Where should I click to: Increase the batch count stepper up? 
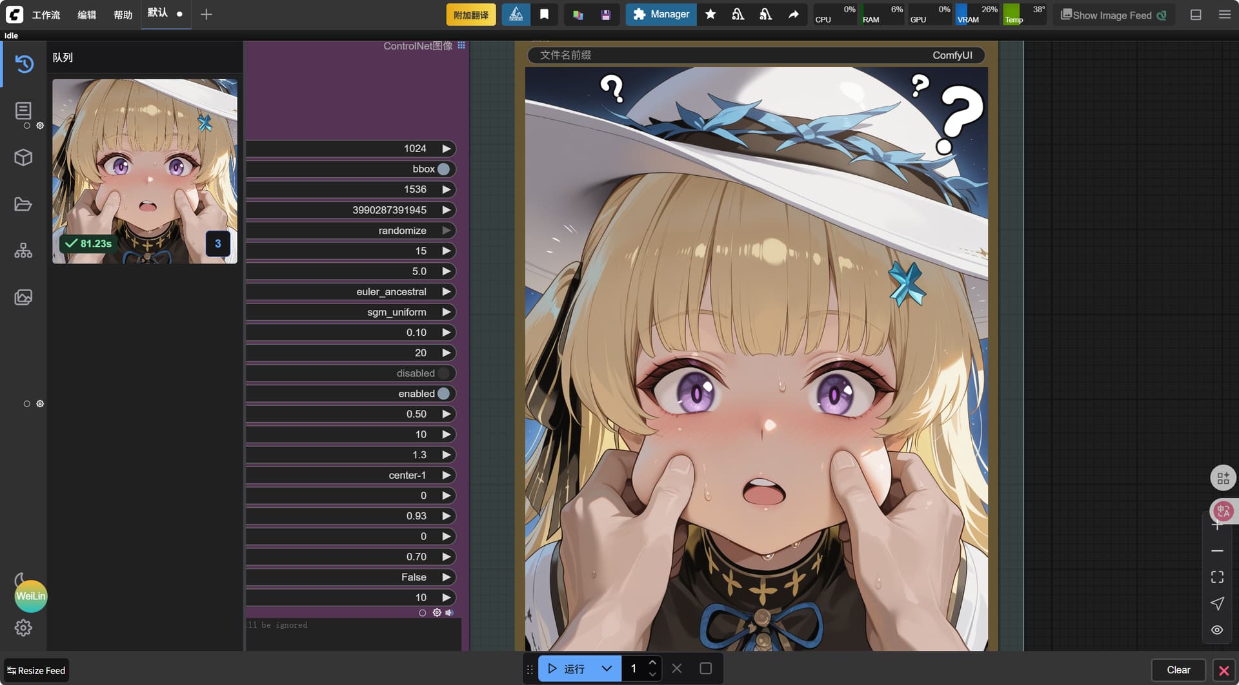point(652,662)
